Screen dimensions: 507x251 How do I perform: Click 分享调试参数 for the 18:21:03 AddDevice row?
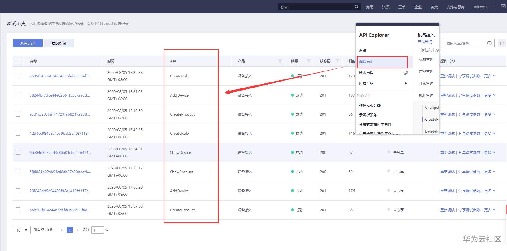click(469, 95)
